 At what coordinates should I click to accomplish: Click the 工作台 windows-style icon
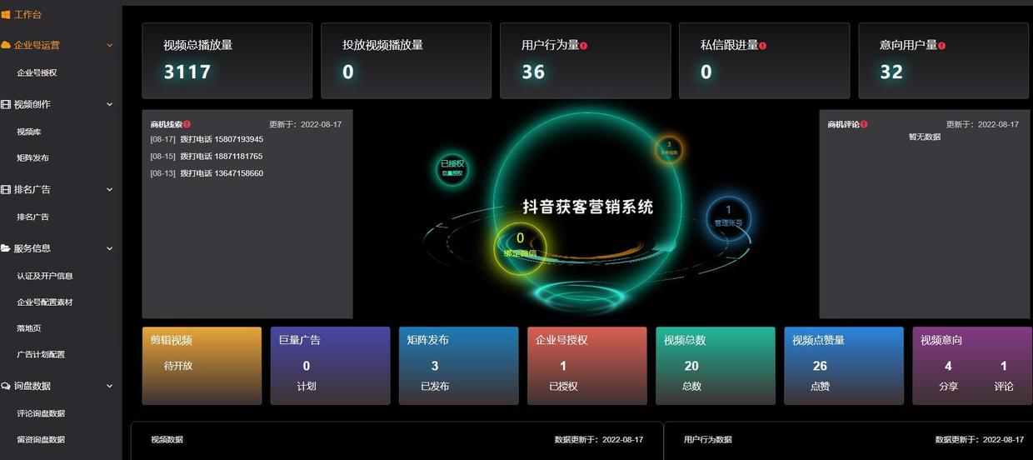click(x=6, y=15)
